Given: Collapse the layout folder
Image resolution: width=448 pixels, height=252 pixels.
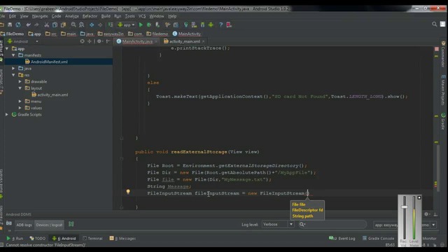Looking at the screenshot, I should coord(20,88).
